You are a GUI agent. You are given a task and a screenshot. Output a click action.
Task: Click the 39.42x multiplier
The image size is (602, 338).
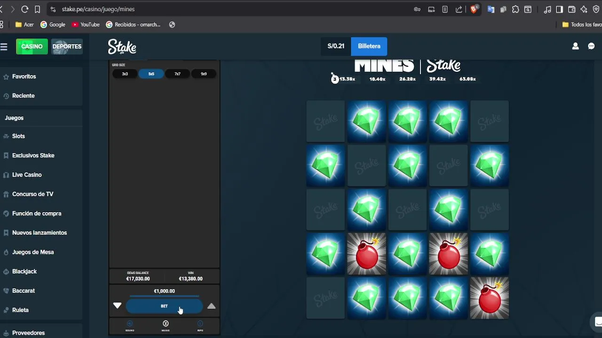click(x=437, y=79)
